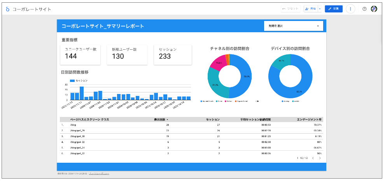385x181 pixels.
Task: Click the /blog/ga4_24 table row
Action: coord(191,148)
